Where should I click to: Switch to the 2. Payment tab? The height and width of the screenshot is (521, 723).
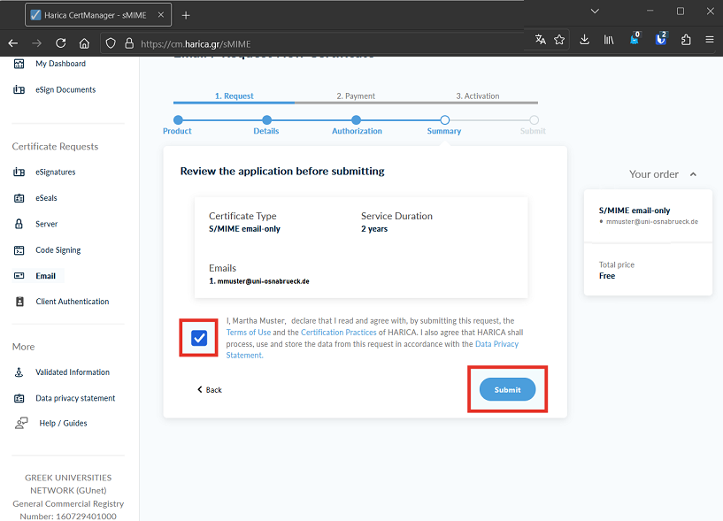click(356, 96)
